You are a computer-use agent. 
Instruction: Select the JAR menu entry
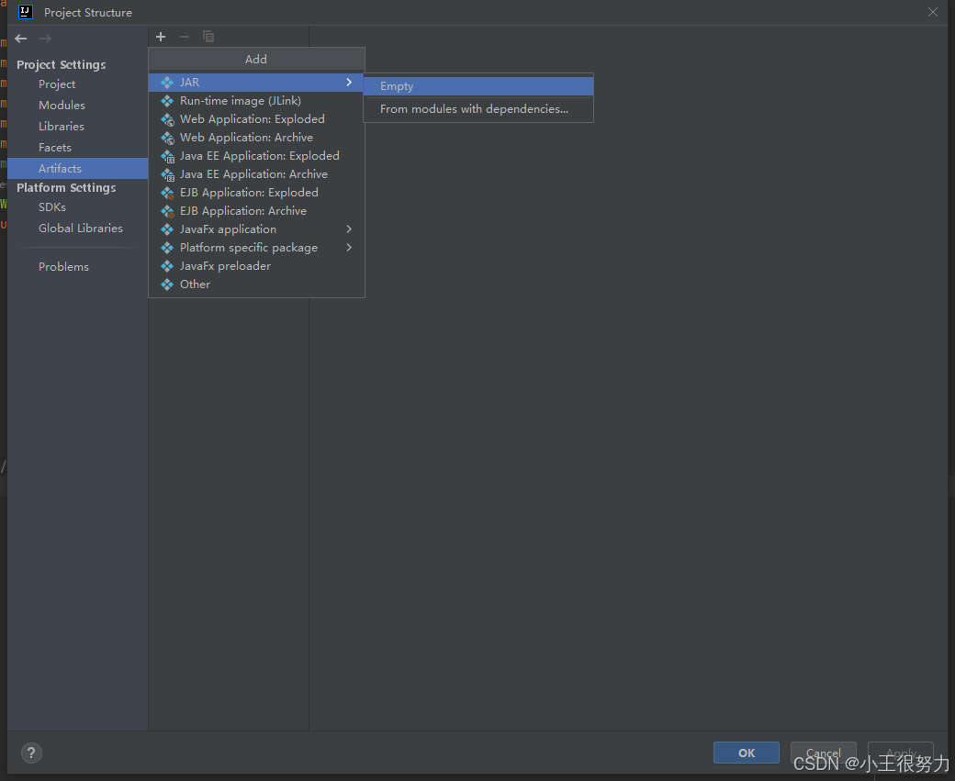click(x=256, y=83)
